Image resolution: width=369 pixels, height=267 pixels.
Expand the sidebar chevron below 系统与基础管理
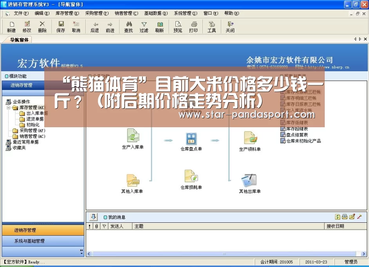(81, 252)
